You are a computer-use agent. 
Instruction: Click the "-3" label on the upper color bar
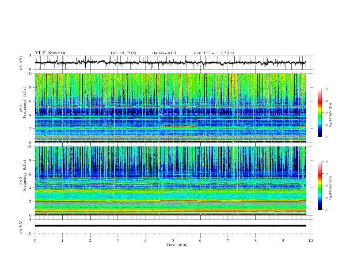326,89
